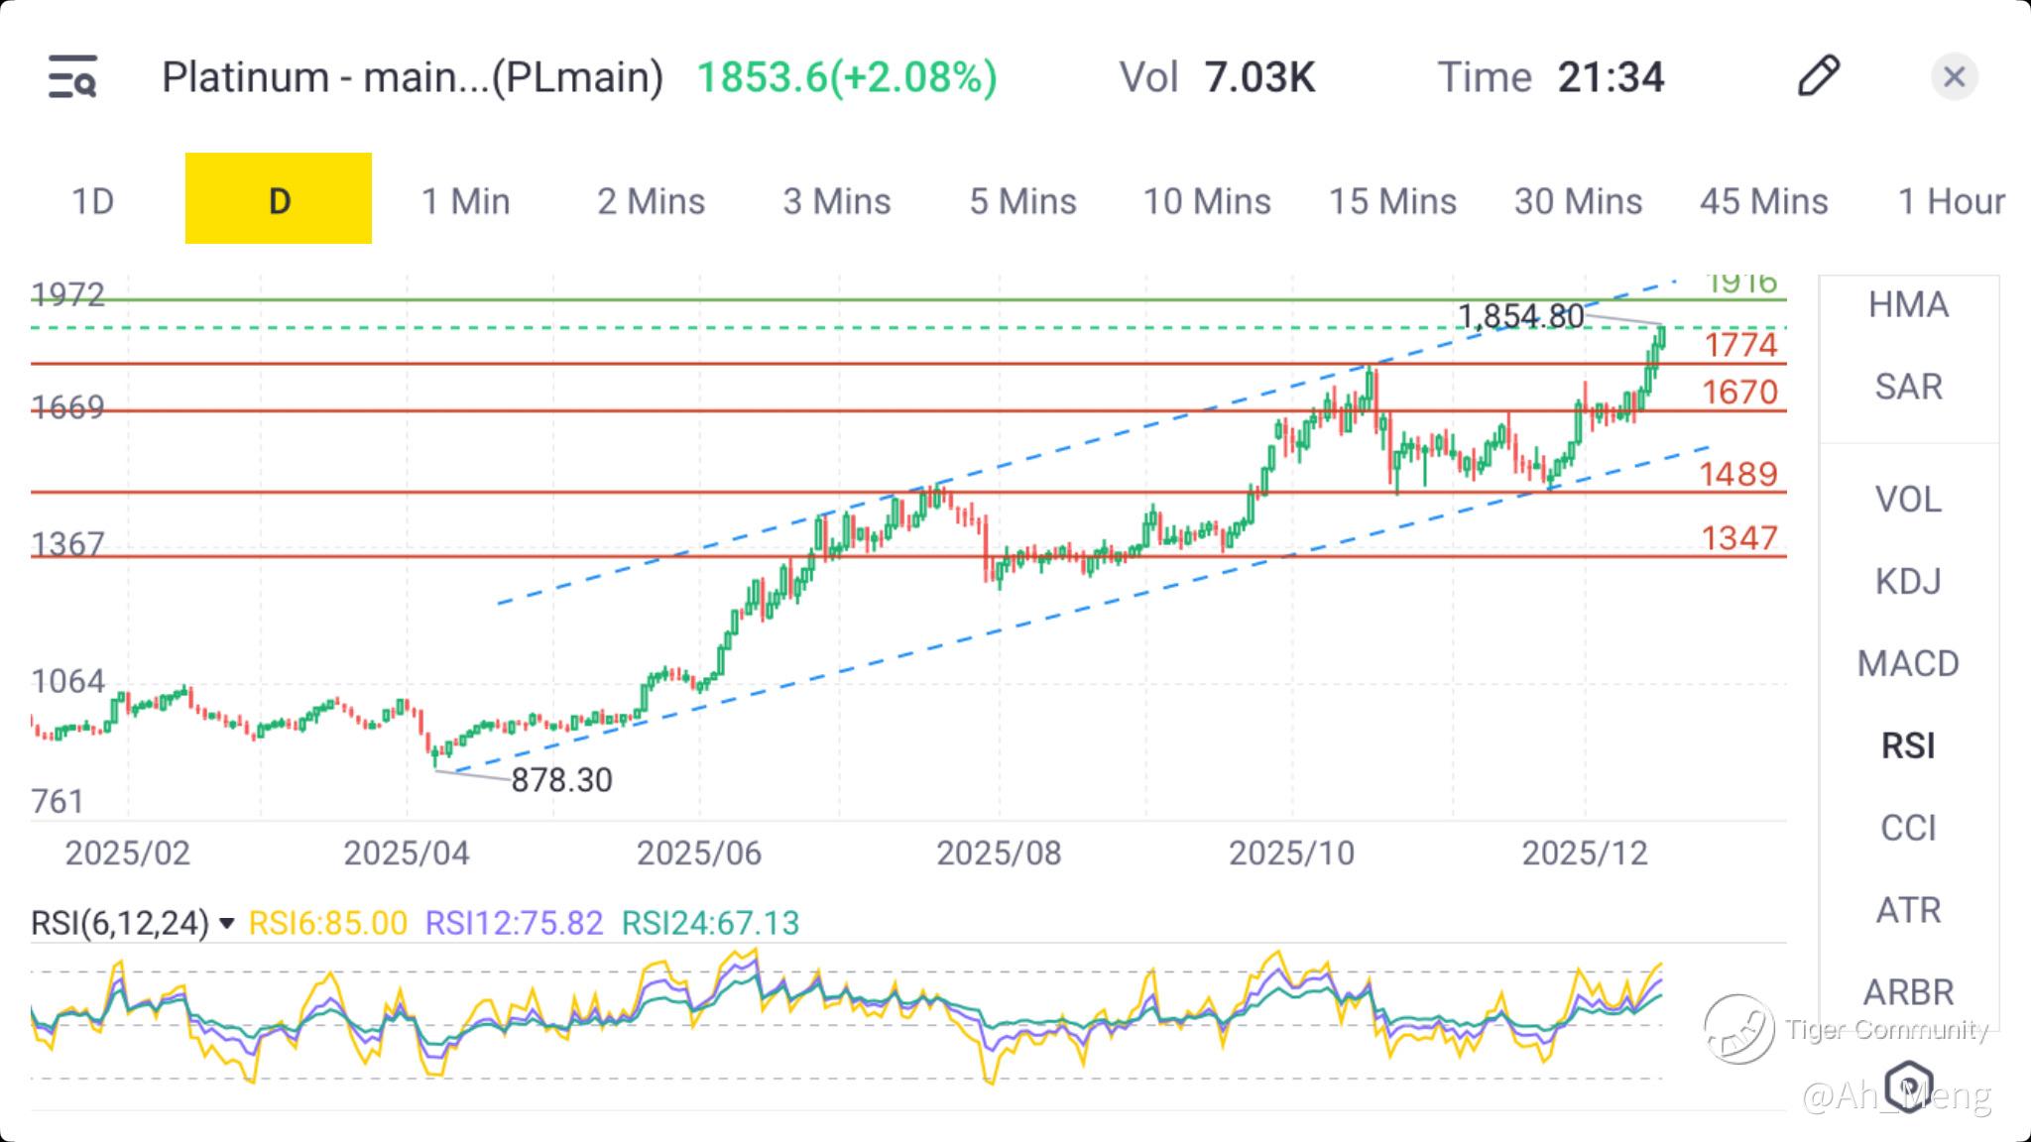Click the red 1774 resistance line label
Screen dimensions: 2031x1142
(x=1740, y=345)
